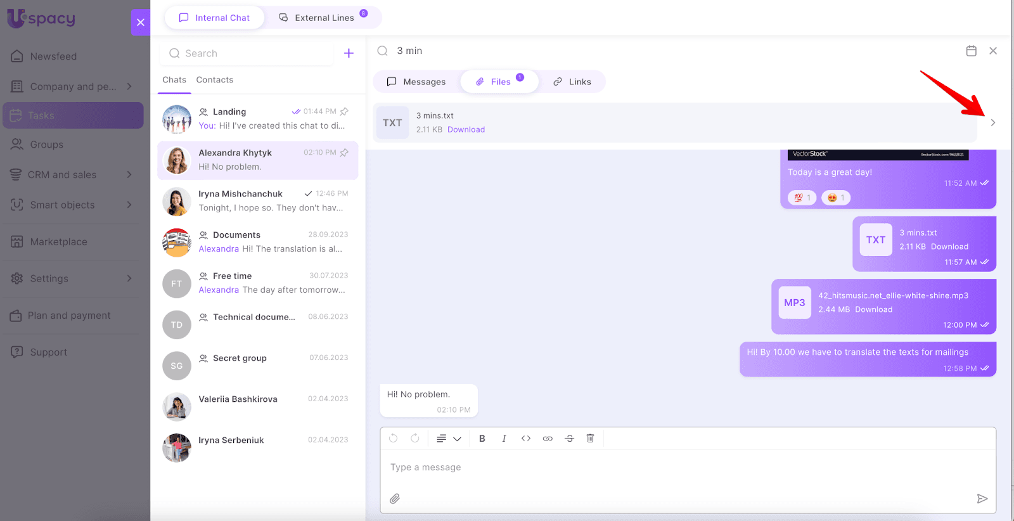1014x521 pixels.
Task: Click the insert link icon in editor
Action: coord(548,439)
